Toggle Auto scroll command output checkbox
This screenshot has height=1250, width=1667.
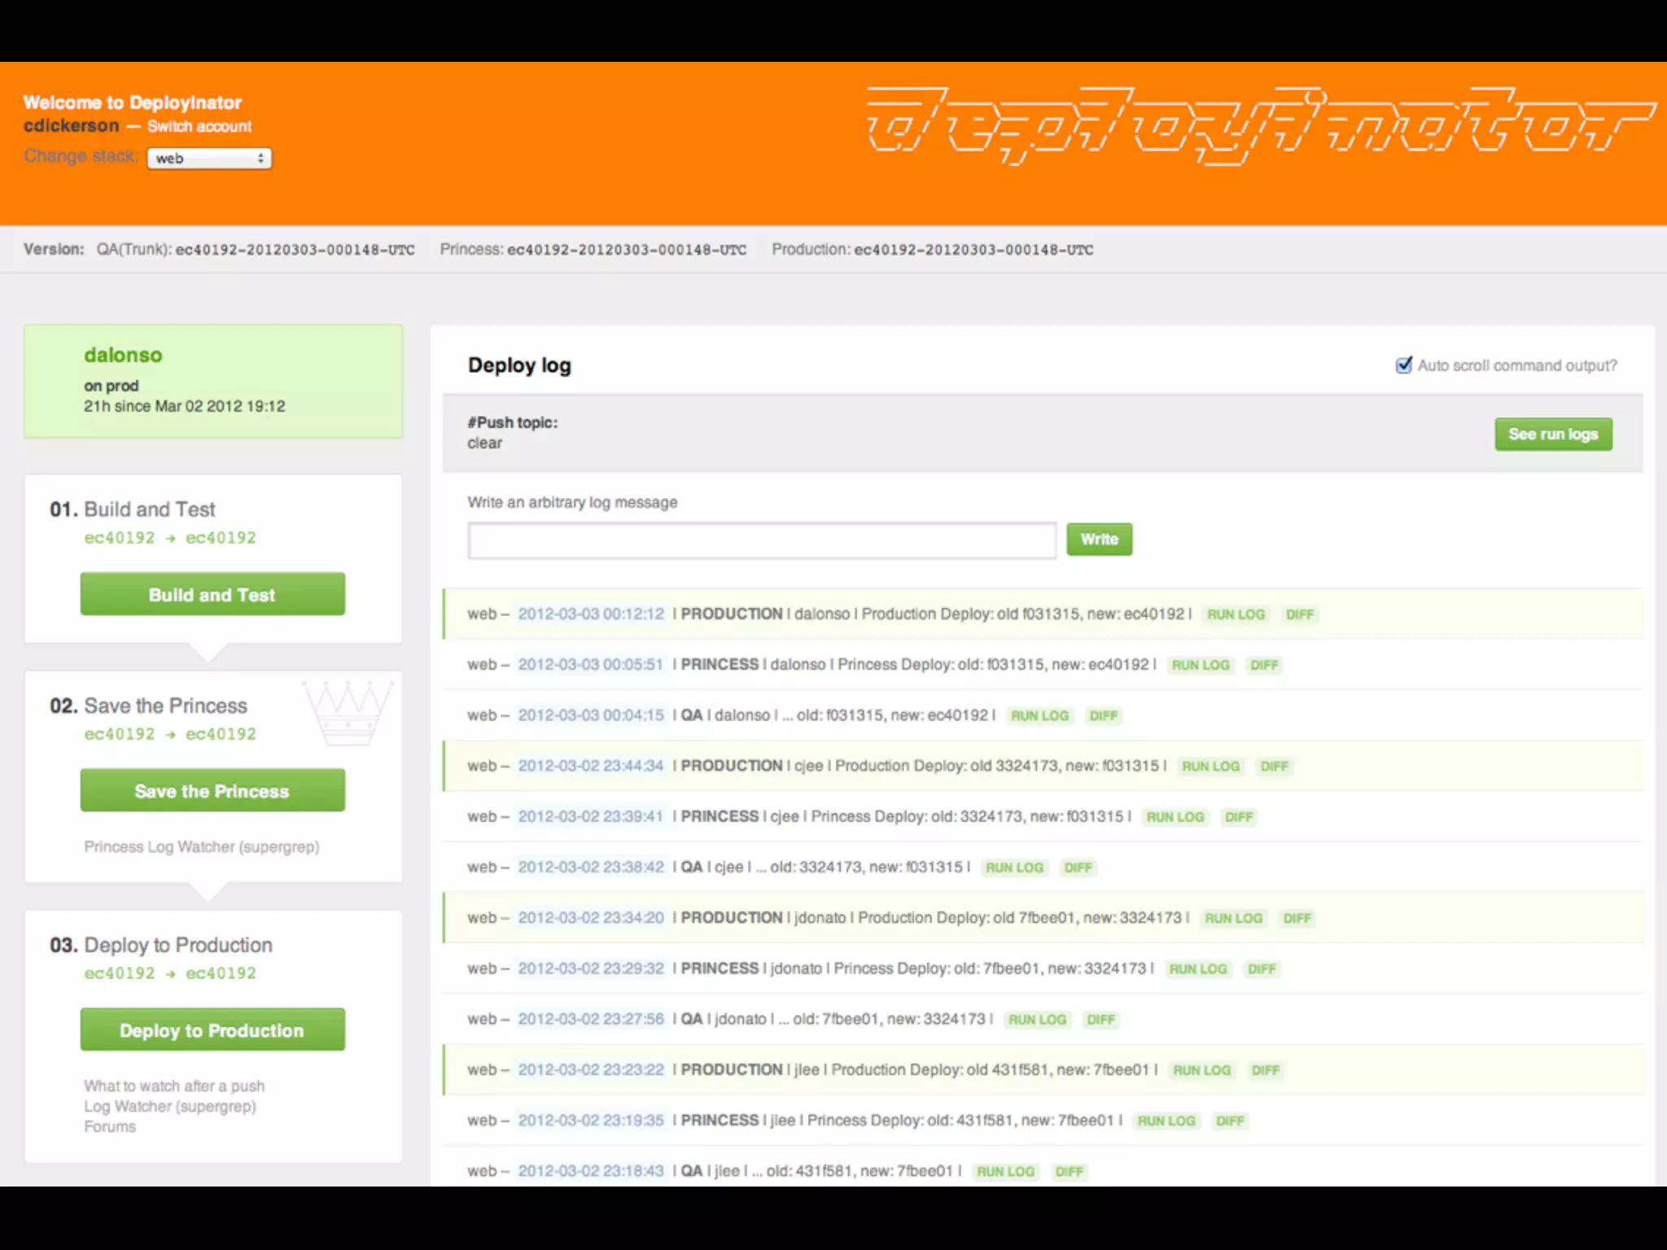[1403, 365]
